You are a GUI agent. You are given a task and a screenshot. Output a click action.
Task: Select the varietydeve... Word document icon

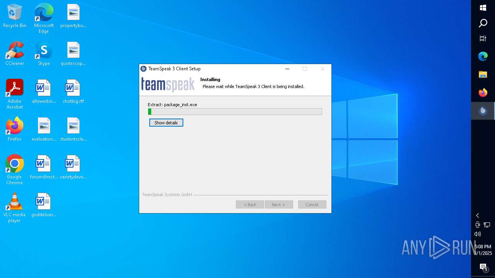(x=73, y=168)
